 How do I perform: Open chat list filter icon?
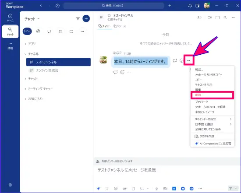tap(78, 18)
